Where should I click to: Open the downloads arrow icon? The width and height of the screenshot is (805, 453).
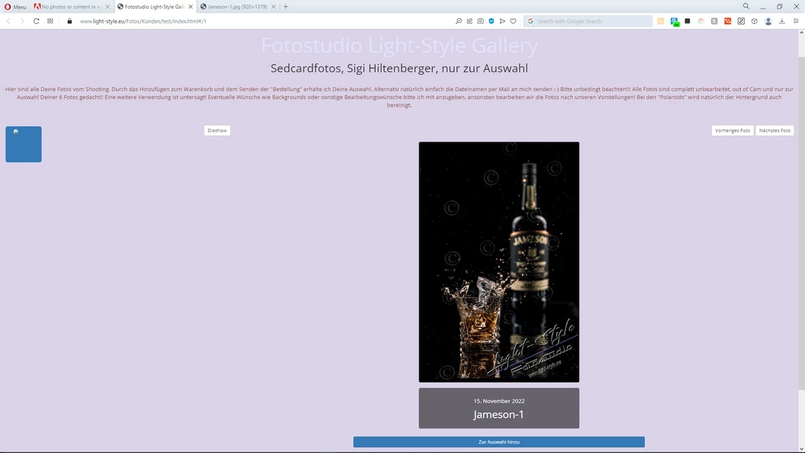click(782, 21)
